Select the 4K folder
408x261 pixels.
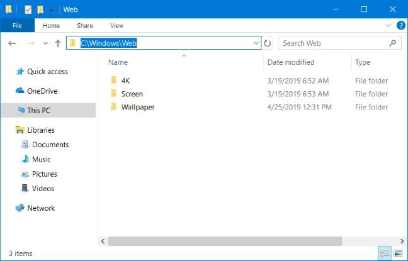(x=125, y=81)
